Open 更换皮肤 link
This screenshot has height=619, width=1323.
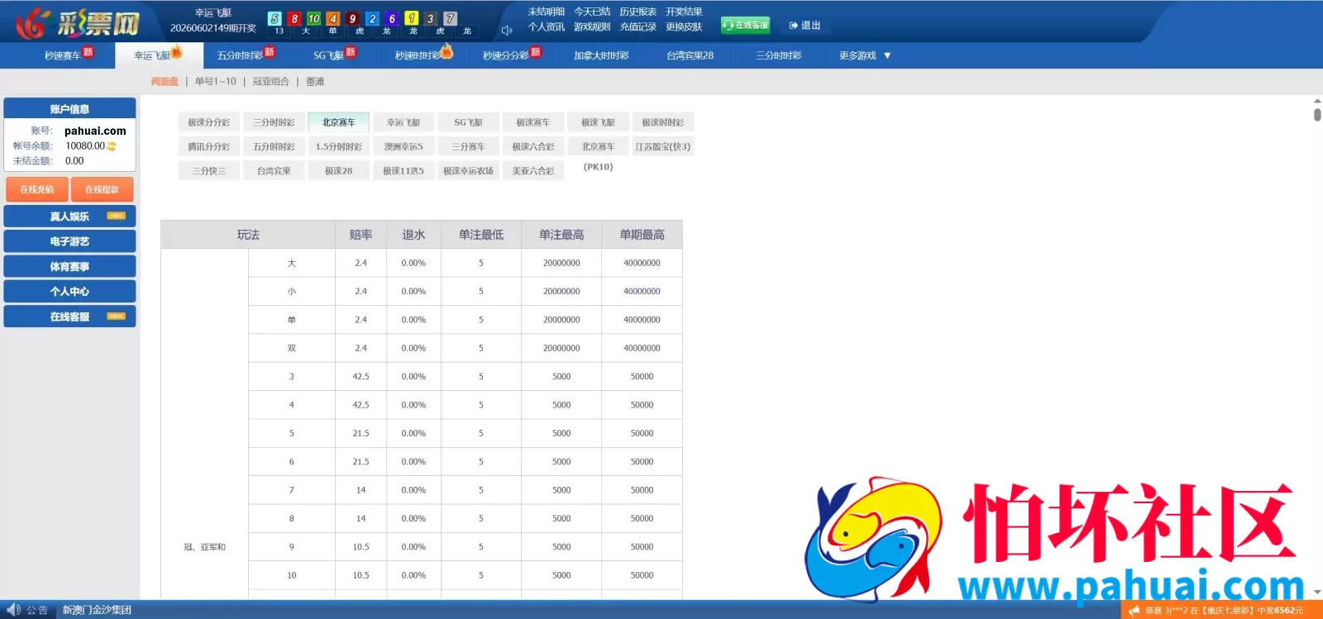click(x=684, y=26)
